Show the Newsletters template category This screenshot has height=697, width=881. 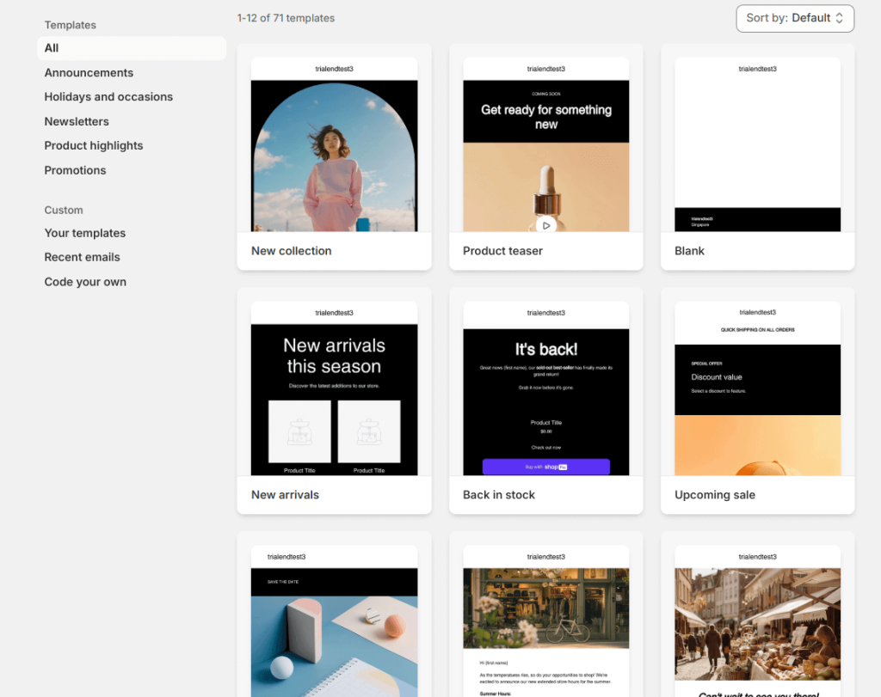click(x=77, y=122)
